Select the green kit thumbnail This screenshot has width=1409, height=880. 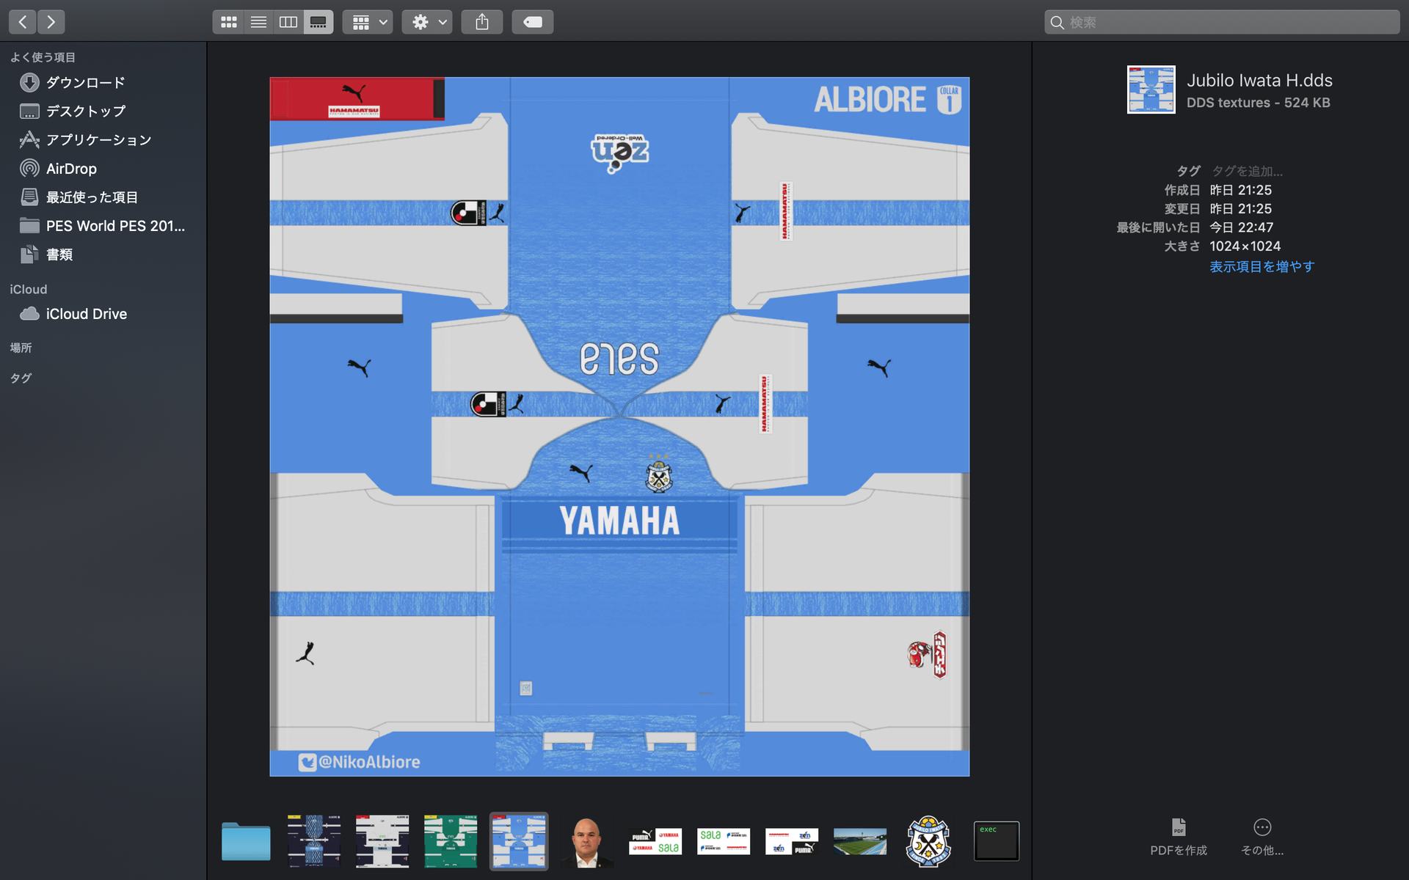pyautogui.click(x=451, y=841)
